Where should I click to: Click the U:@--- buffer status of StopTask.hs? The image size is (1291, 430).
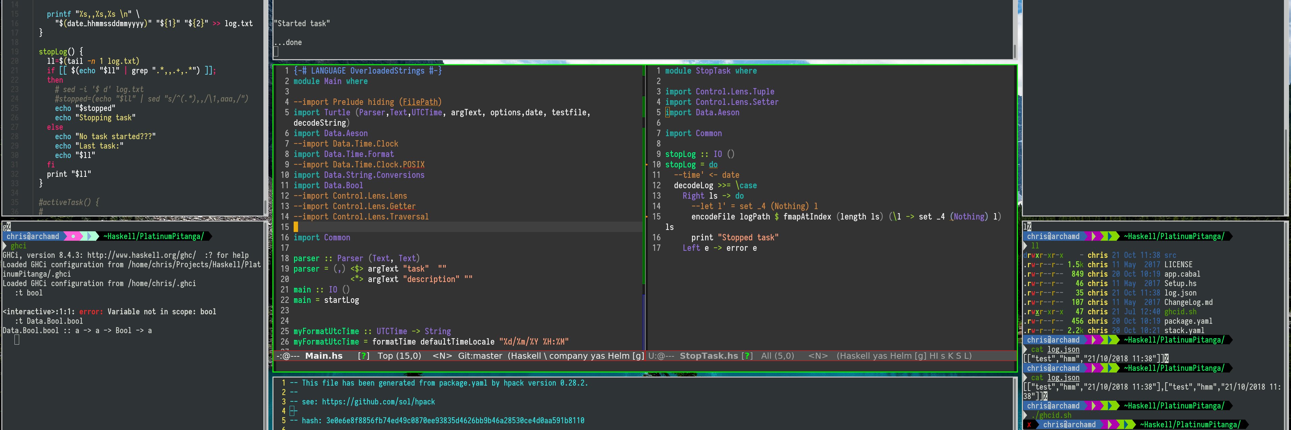[661, 356]
